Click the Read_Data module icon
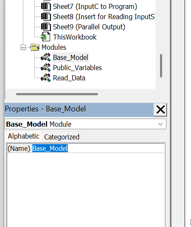191x227 pixels. (x=45, y=78)
